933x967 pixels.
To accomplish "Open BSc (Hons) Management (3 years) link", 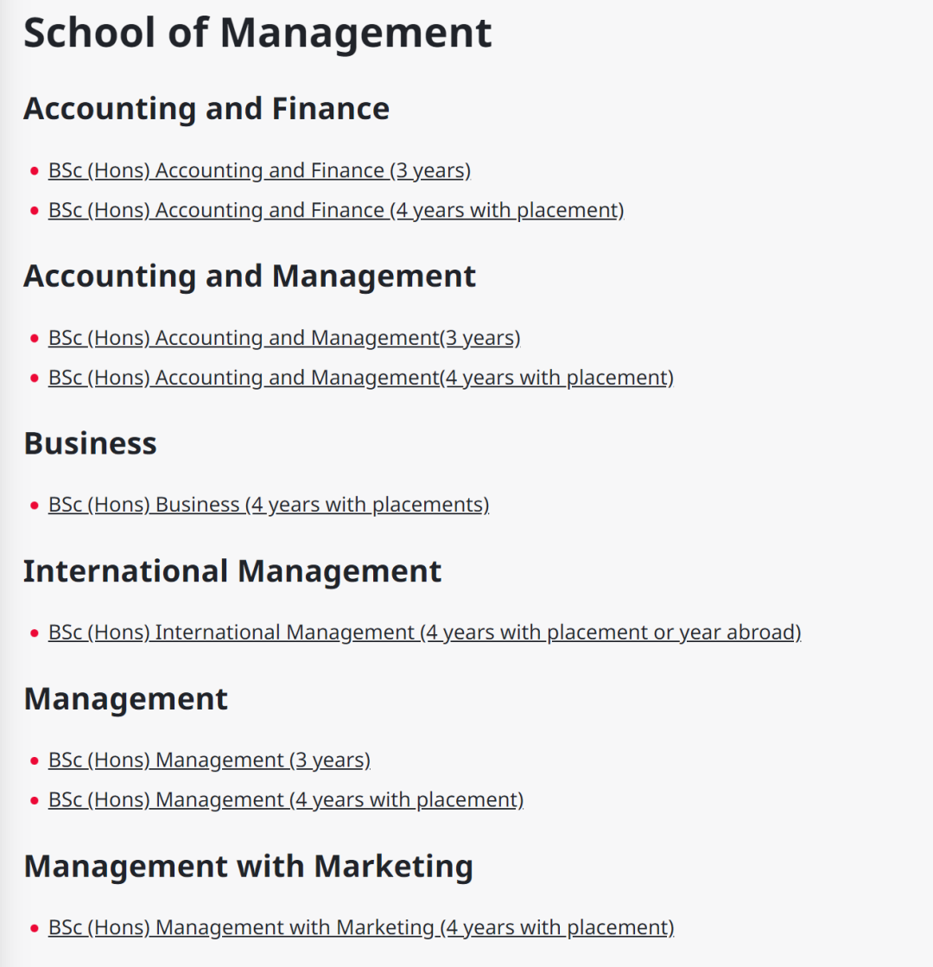I will 209,760.
